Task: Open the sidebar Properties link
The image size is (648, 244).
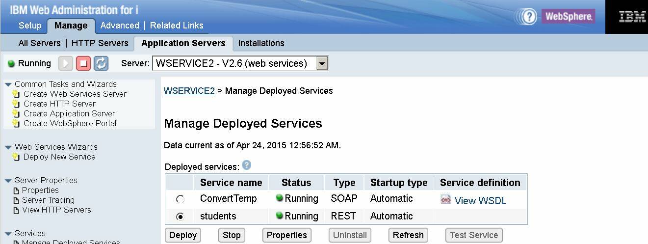Action: [40, 190]
